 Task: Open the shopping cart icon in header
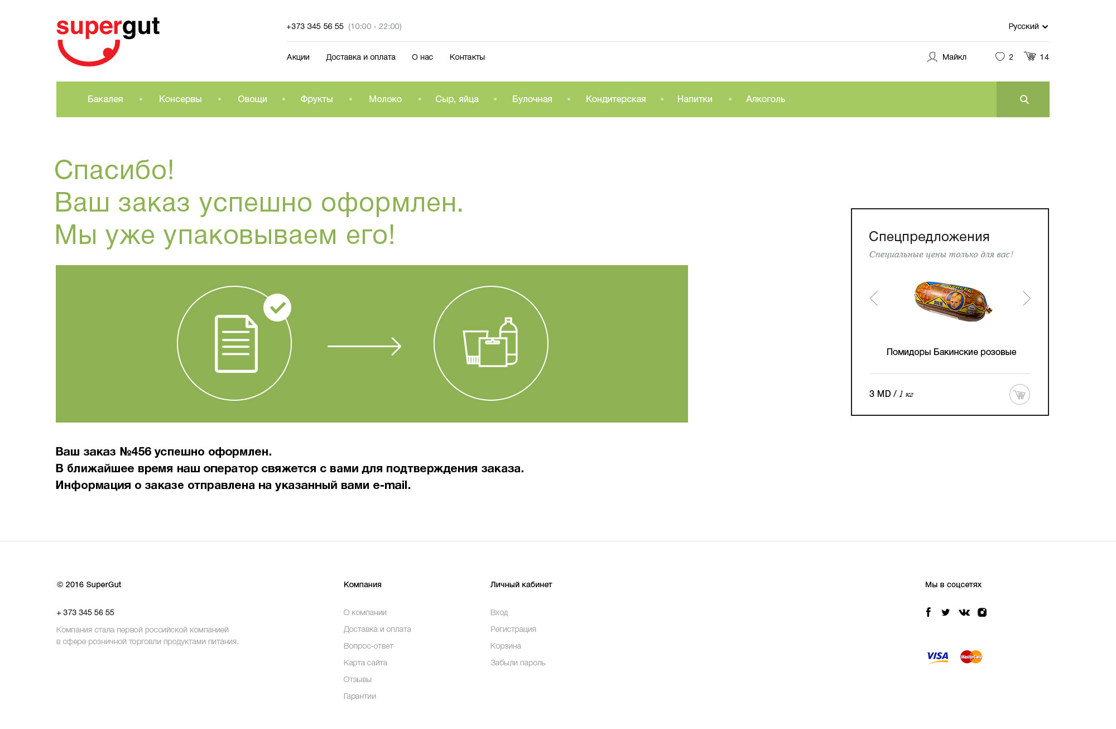(1030, 56)
